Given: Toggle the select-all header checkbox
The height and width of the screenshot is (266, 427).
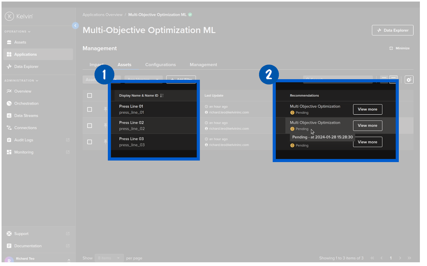Looking at the screenshot, I should 90,96.
